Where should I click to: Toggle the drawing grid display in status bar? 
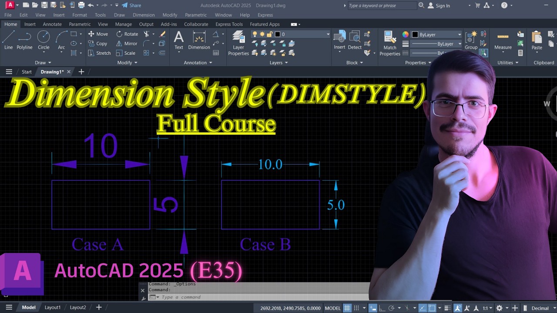click(347, 308)
